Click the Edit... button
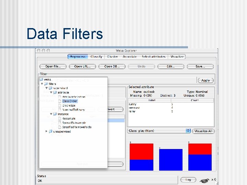 pyautogui.click(x=171, y=66)
